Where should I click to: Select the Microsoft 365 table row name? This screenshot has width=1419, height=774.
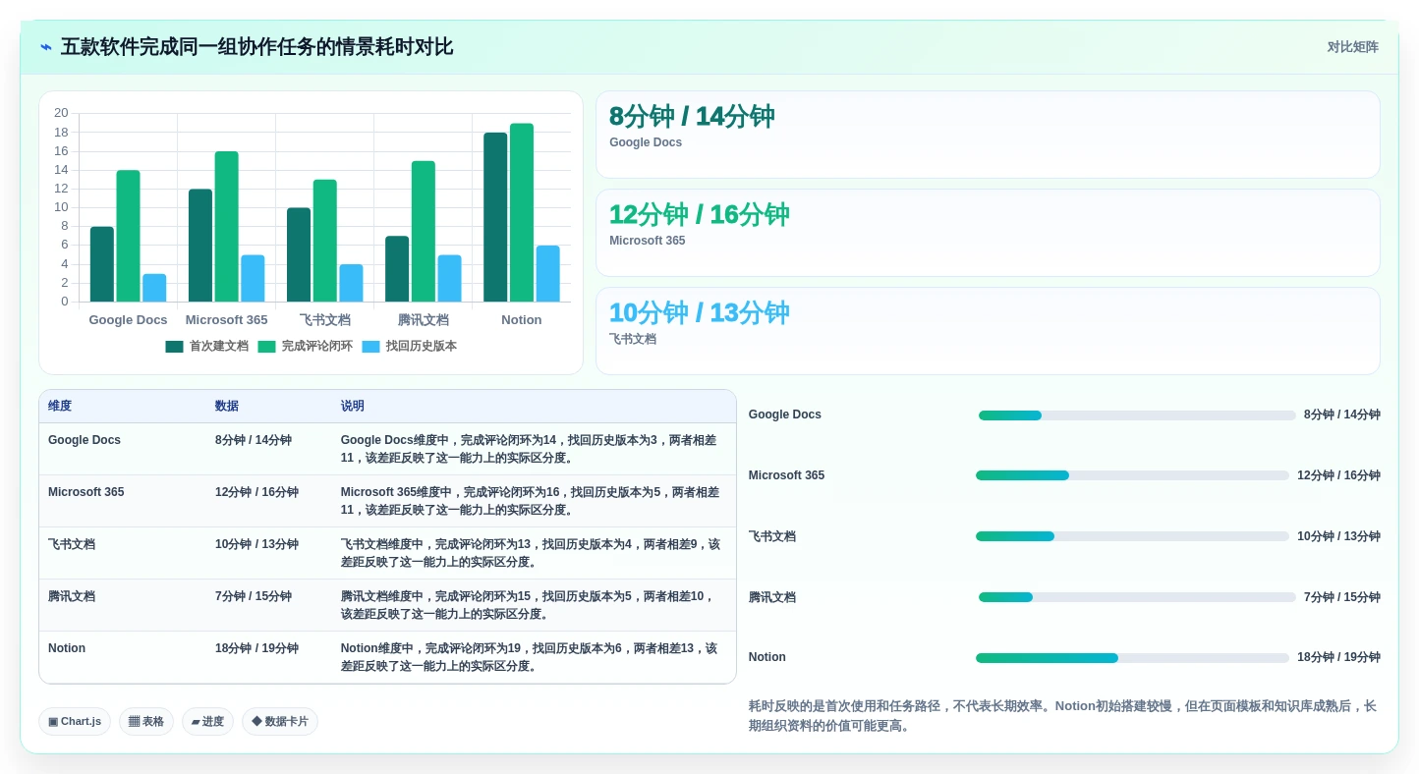tap(86, 492)
